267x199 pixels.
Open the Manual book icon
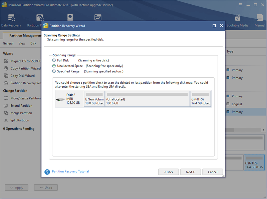tap(260, 18)
